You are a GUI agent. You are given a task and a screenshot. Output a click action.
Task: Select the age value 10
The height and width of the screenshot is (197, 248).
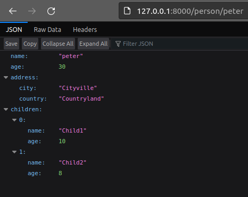62,141
